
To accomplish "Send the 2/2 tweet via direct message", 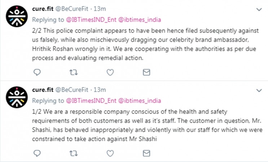I will [x=146, y=72].
